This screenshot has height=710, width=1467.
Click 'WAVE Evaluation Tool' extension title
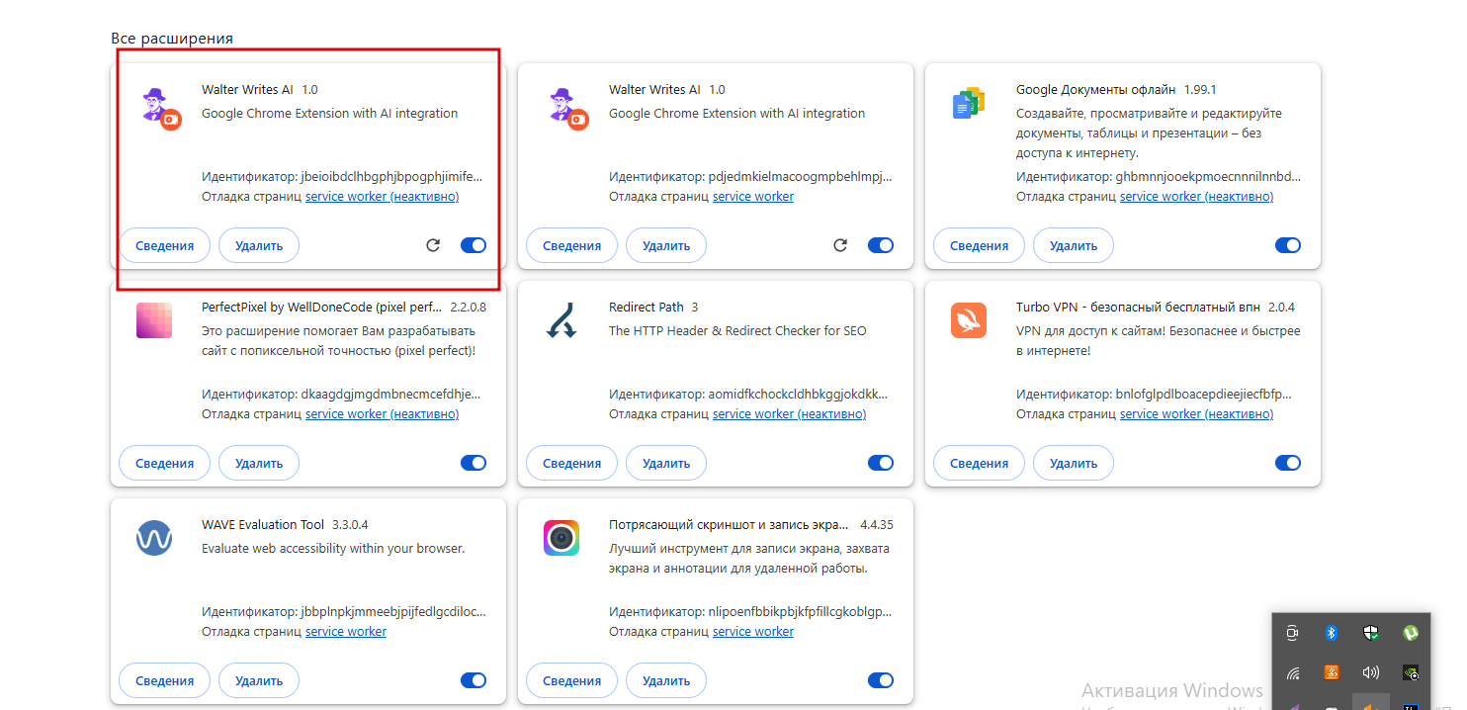click(x=263, y=525)
